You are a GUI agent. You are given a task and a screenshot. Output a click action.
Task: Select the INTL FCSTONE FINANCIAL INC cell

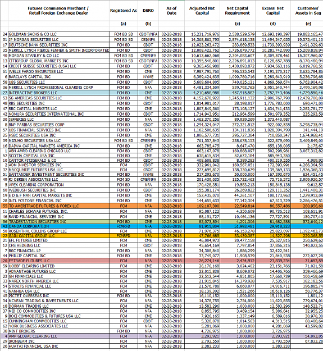[58, 201]
